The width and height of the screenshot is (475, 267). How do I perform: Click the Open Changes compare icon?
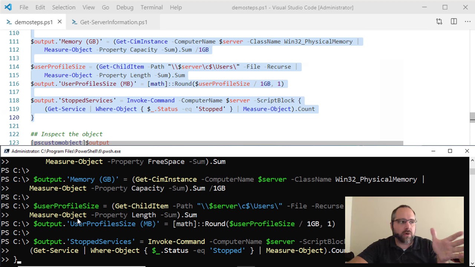[x=439, y=22]
